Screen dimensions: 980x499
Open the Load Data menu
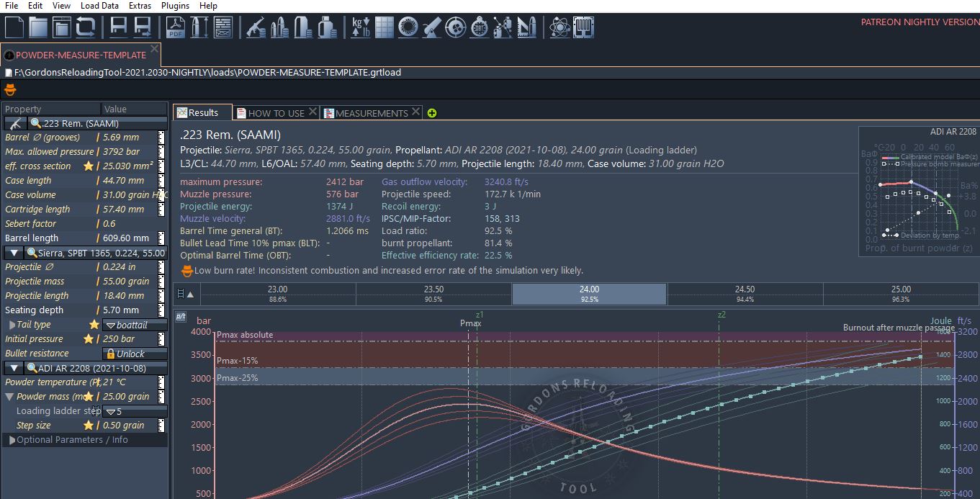click(x=99, y=6)
